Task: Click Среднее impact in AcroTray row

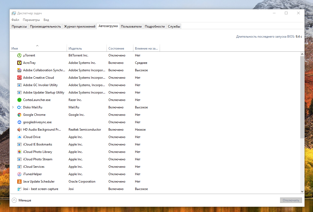Action: click(x=141, y=63)
